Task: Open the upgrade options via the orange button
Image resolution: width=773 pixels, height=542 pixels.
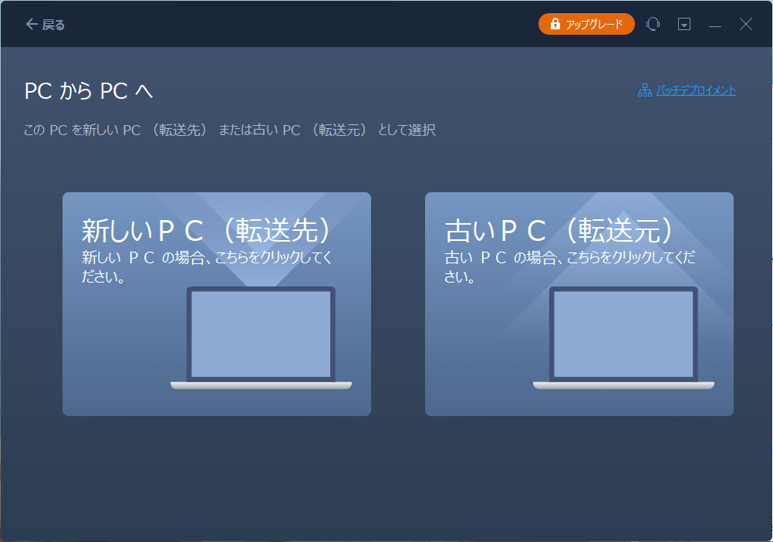Action: click(586, 23)
